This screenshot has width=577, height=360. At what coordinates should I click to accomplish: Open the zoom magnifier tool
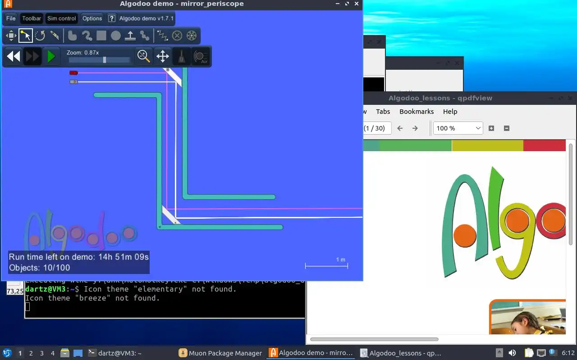[144, 56]
